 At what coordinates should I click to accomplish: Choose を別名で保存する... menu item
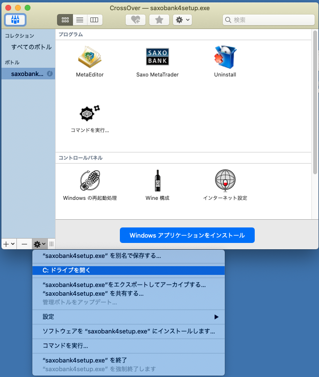(x=129, y=256)
